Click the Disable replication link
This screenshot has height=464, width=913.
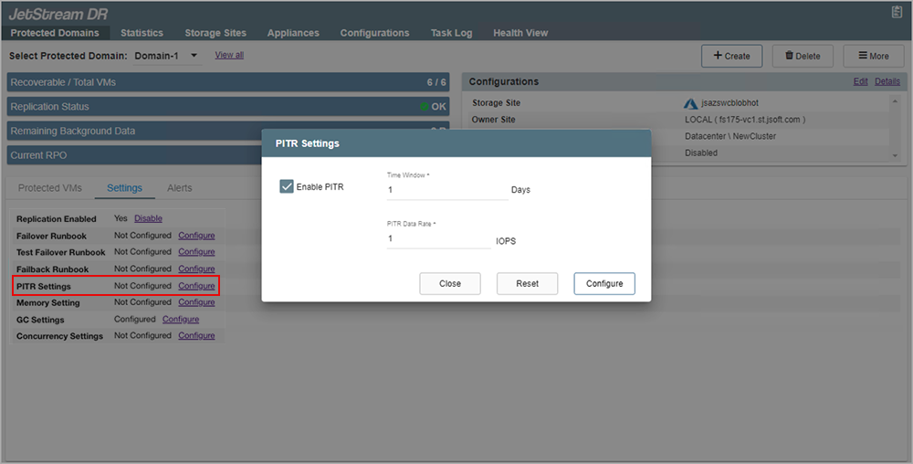(x=148, y=219)
